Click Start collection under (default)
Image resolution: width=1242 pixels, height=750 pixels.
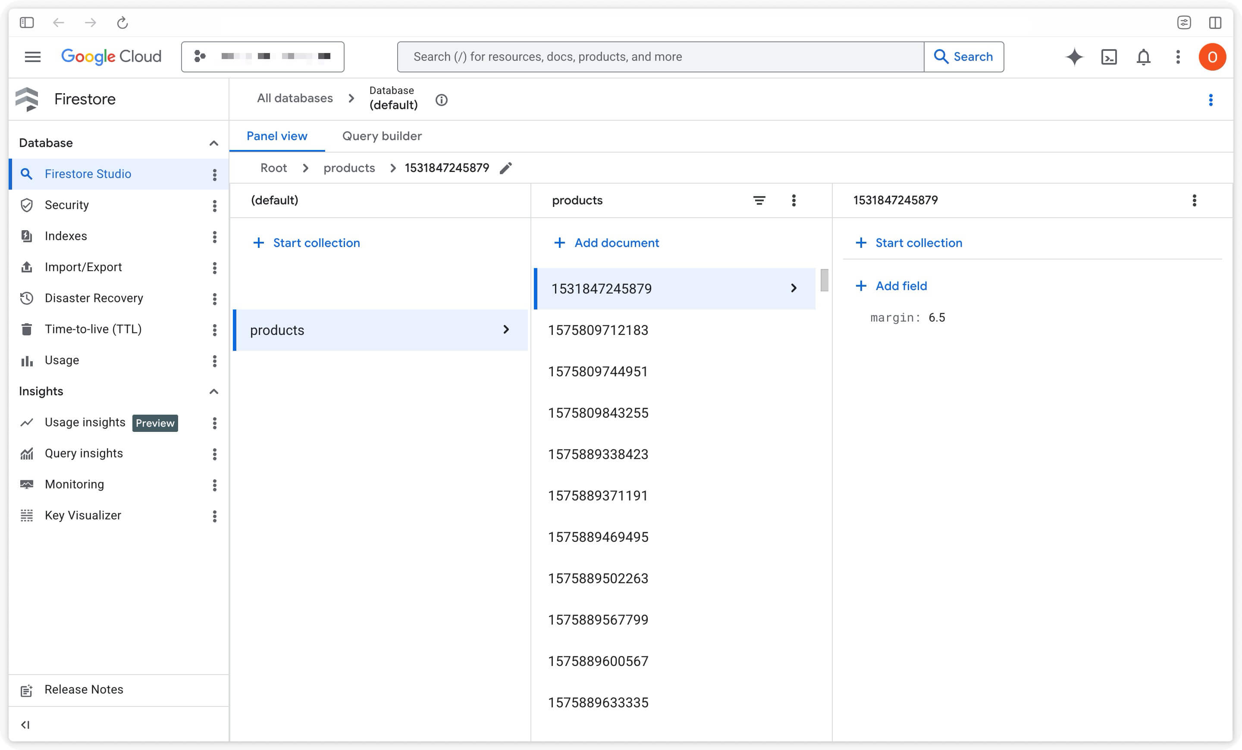tap(307, 243)
